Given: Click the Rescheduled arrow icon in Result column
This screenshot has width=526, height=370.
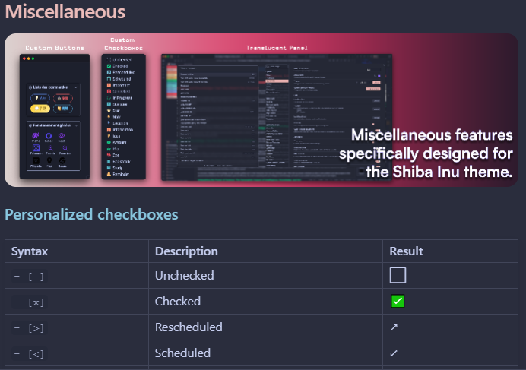Looking at the screenshot, I should coord(394,327).
